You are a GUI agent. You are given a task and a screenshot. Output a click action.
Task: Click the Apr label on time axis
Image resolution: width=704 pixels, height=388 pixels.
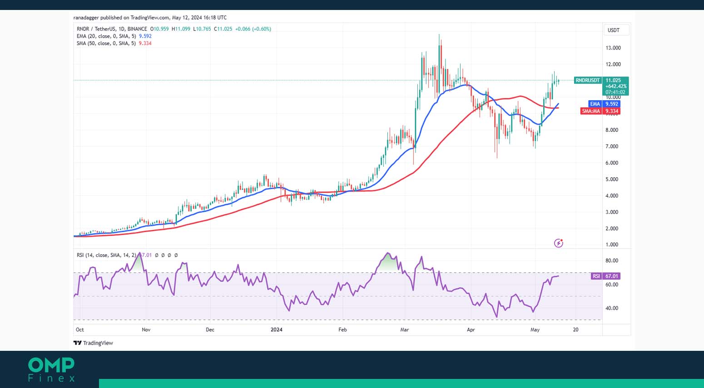coord(471,330)
